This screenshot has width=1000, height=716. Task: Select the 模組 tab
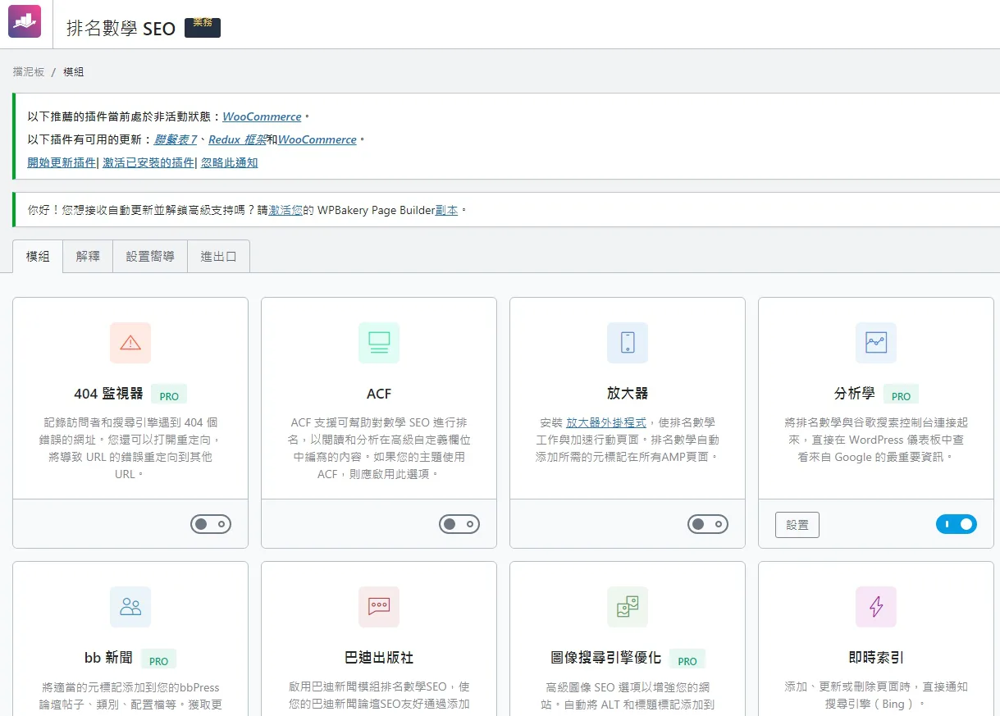[38, 257]
